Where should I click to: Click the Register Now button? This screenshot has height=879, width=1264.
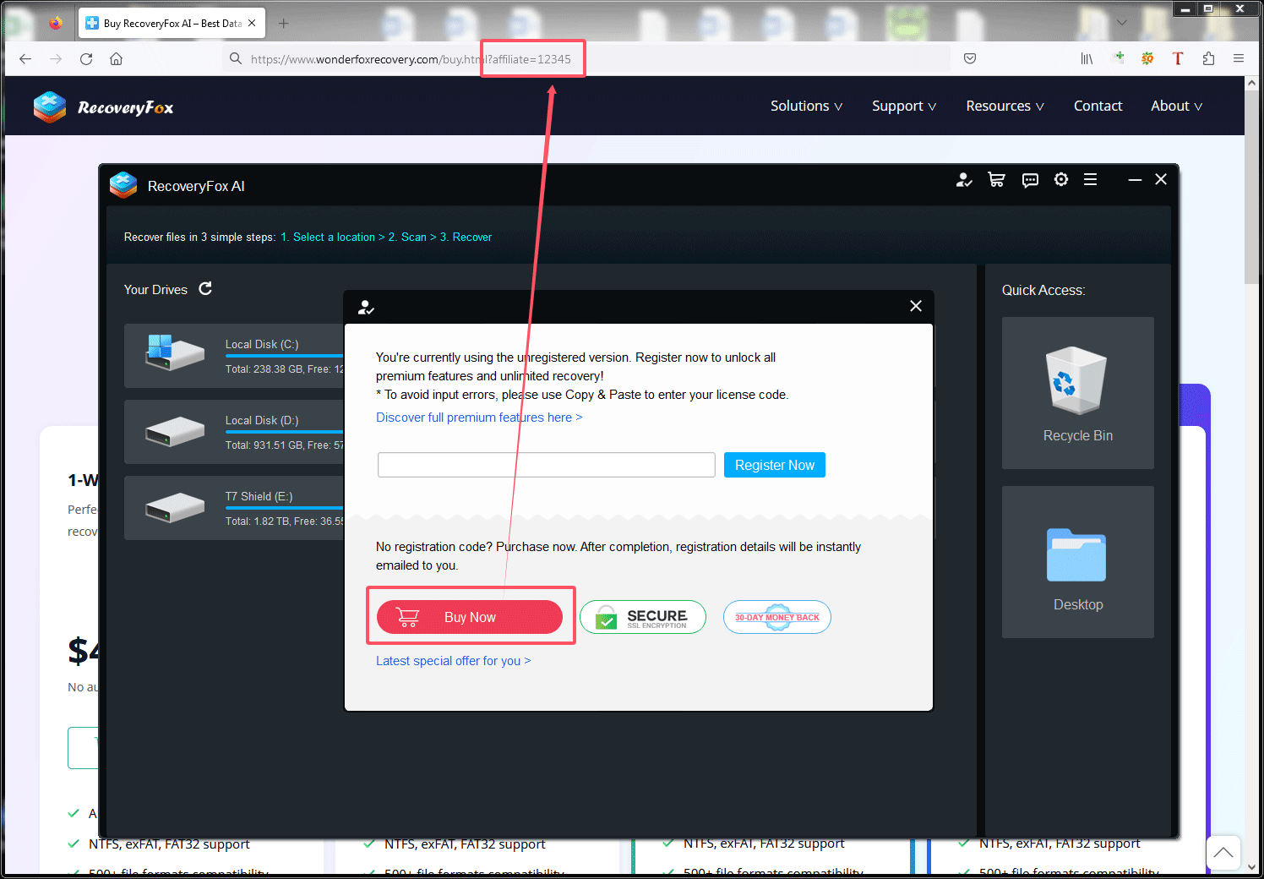[774, 465]
